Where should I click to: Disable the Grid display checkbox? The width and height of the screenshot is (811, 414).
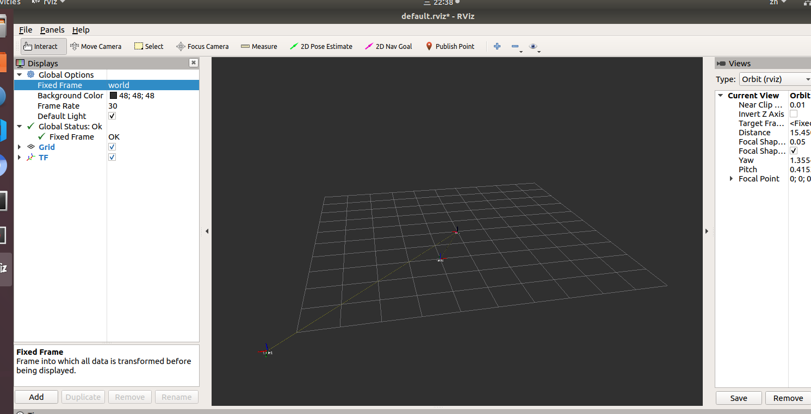coord(112,147)
